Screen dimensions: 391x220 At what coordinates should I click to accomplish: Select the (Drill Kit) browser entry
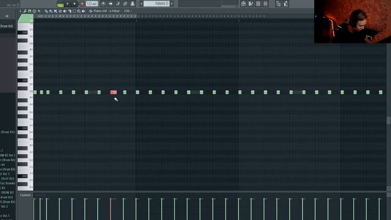pyautogui.click(x=7, y=178)
